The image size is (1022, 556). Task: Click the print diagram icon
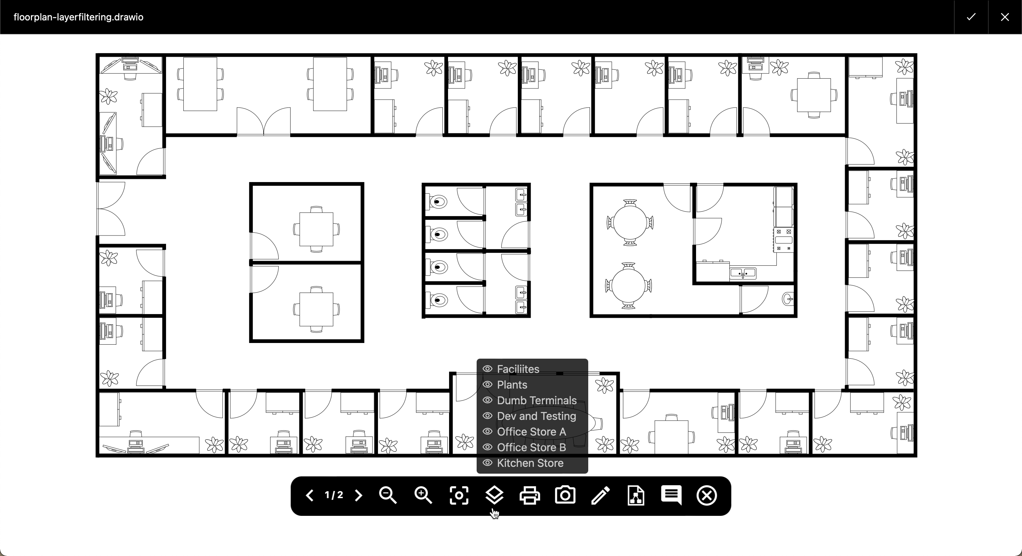tap(529, 495)
